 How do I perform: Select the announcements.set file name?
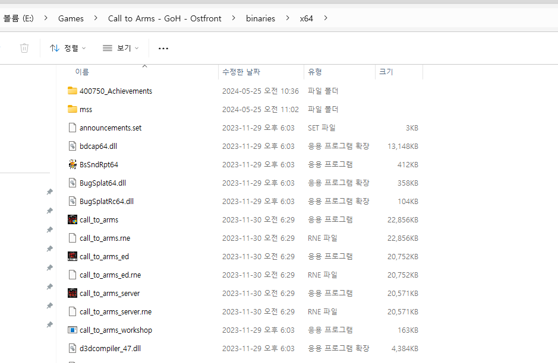pos(111,128)
